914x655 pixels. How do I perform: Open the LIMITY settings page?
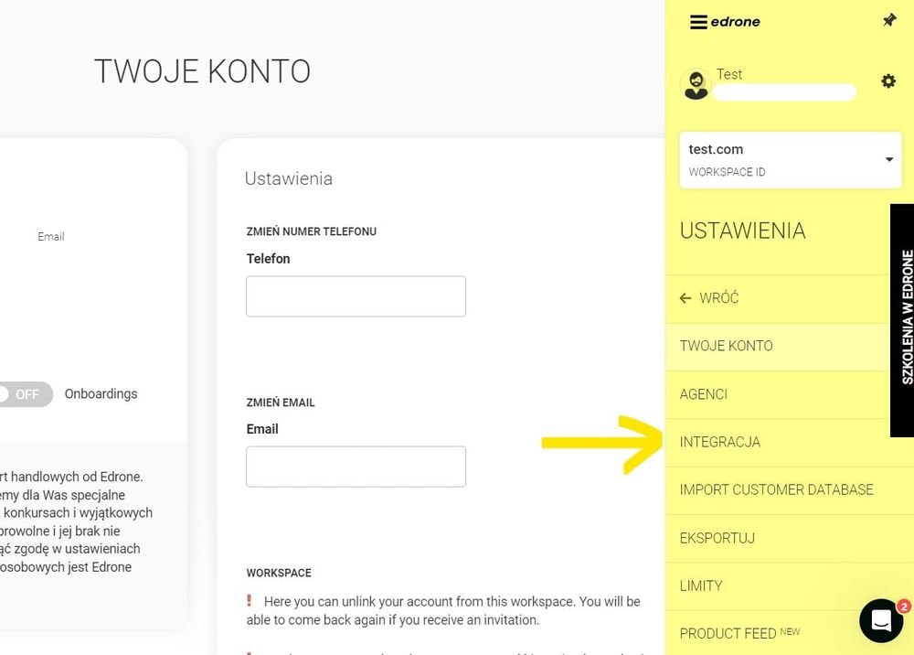pyautogui.click(x=701, y=585)
